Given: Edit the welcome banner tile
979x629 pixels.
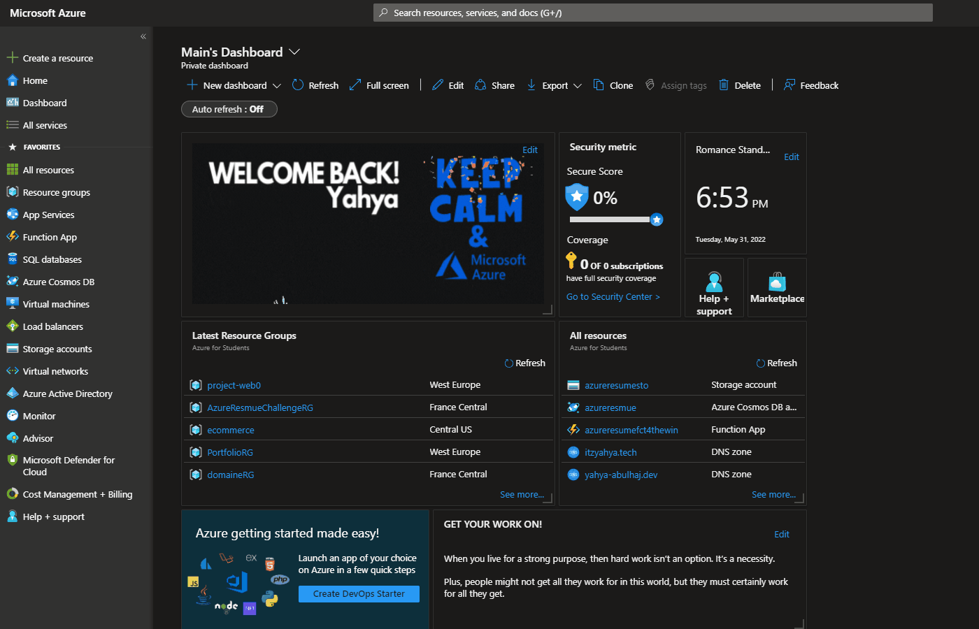Looking at the screenshot, I should [530, 150].
